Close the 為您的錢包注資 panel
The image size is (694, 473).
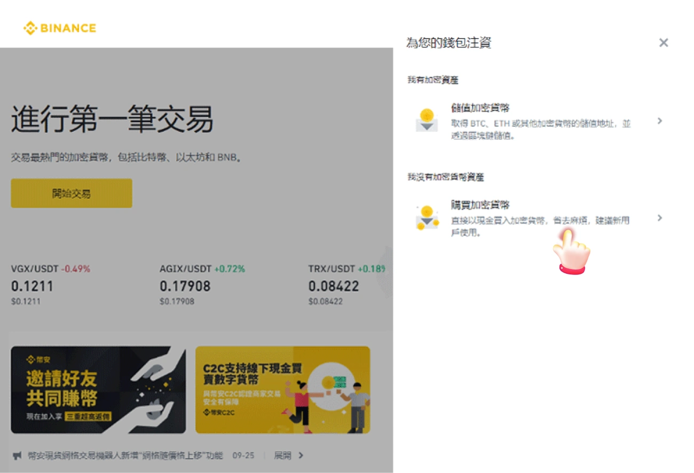coord(664,43)
